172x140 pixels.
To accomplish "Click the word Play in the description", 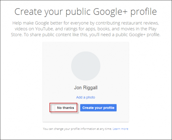I will click(153, 29).
